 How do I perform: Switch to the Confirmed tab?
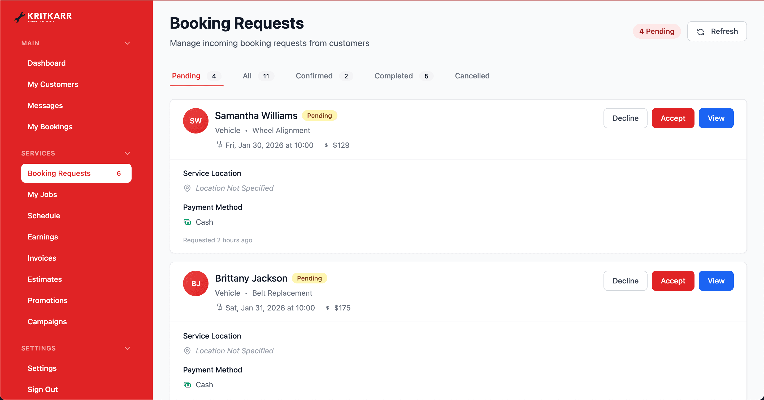click(x=314, y=76)
